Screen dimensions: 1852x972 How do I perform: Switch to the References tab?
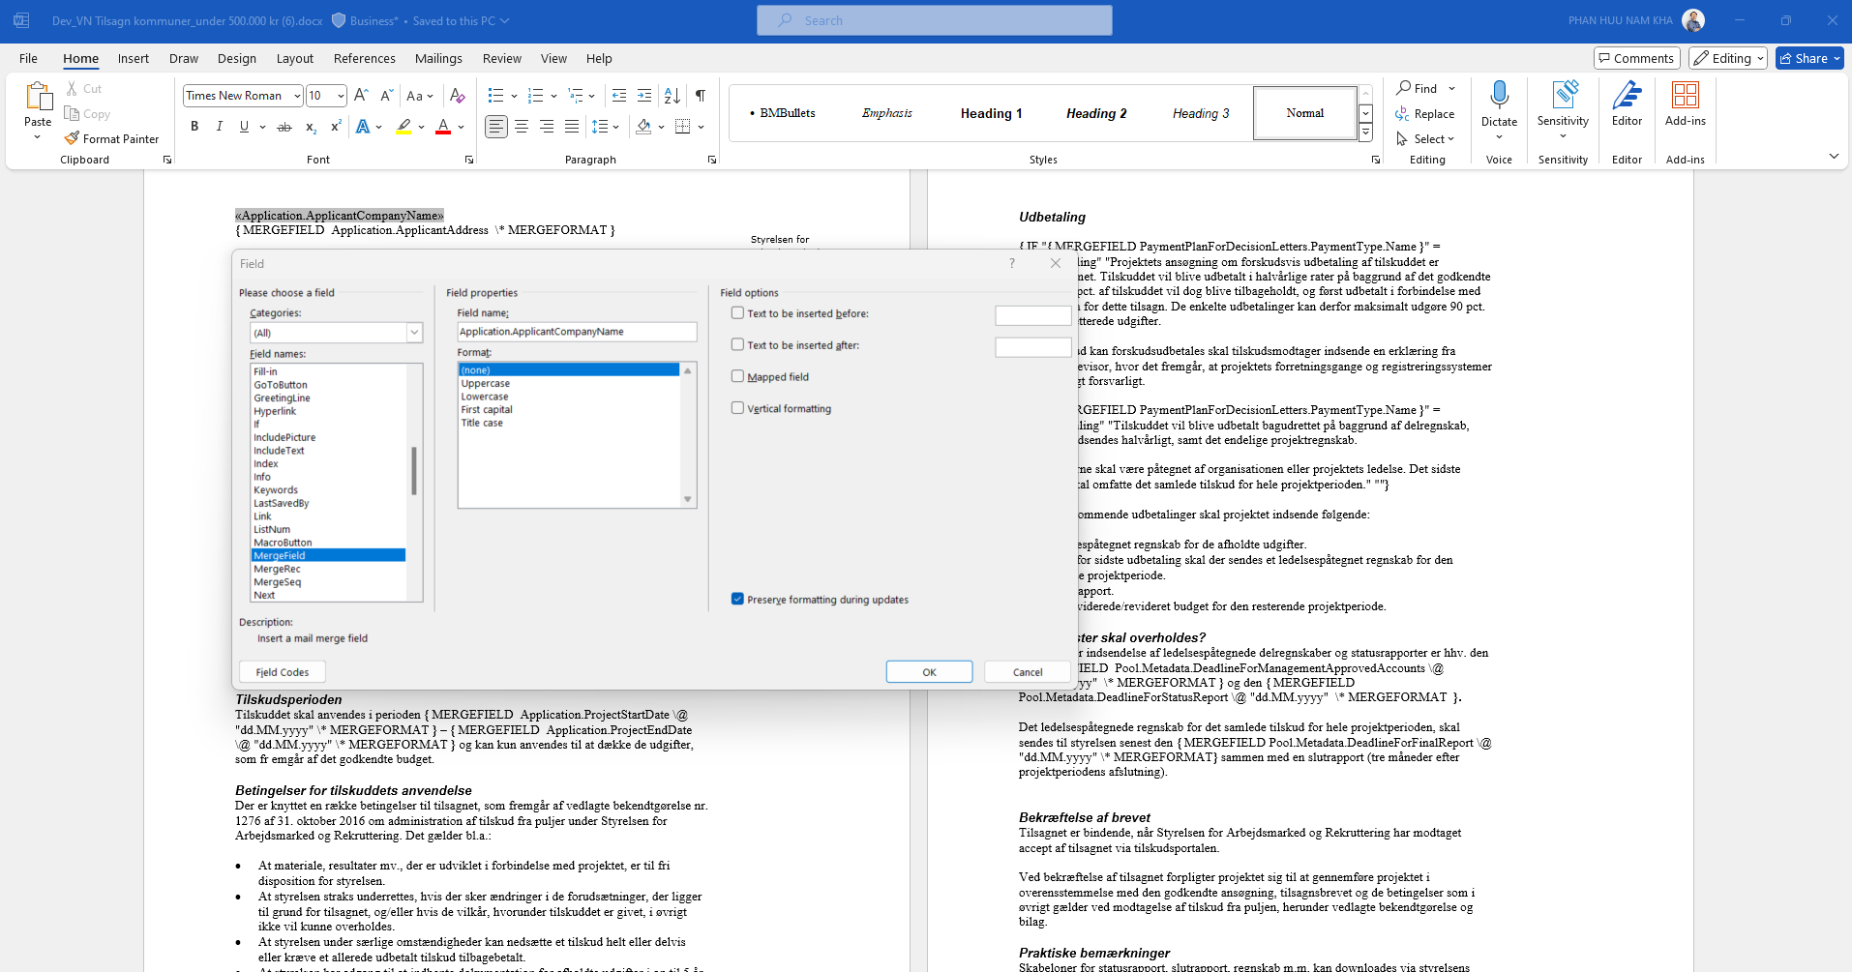(x=364, y=58)
